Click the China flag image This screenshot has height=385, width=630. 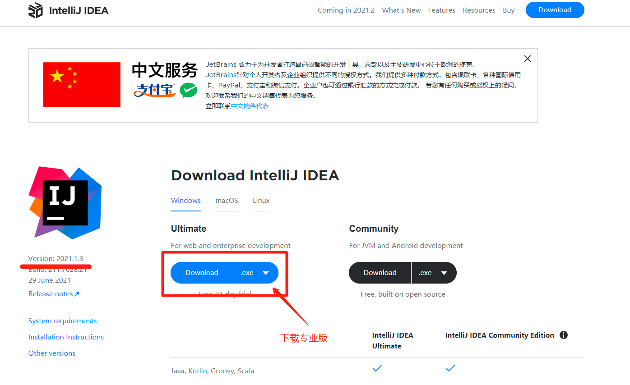point(82,85)
